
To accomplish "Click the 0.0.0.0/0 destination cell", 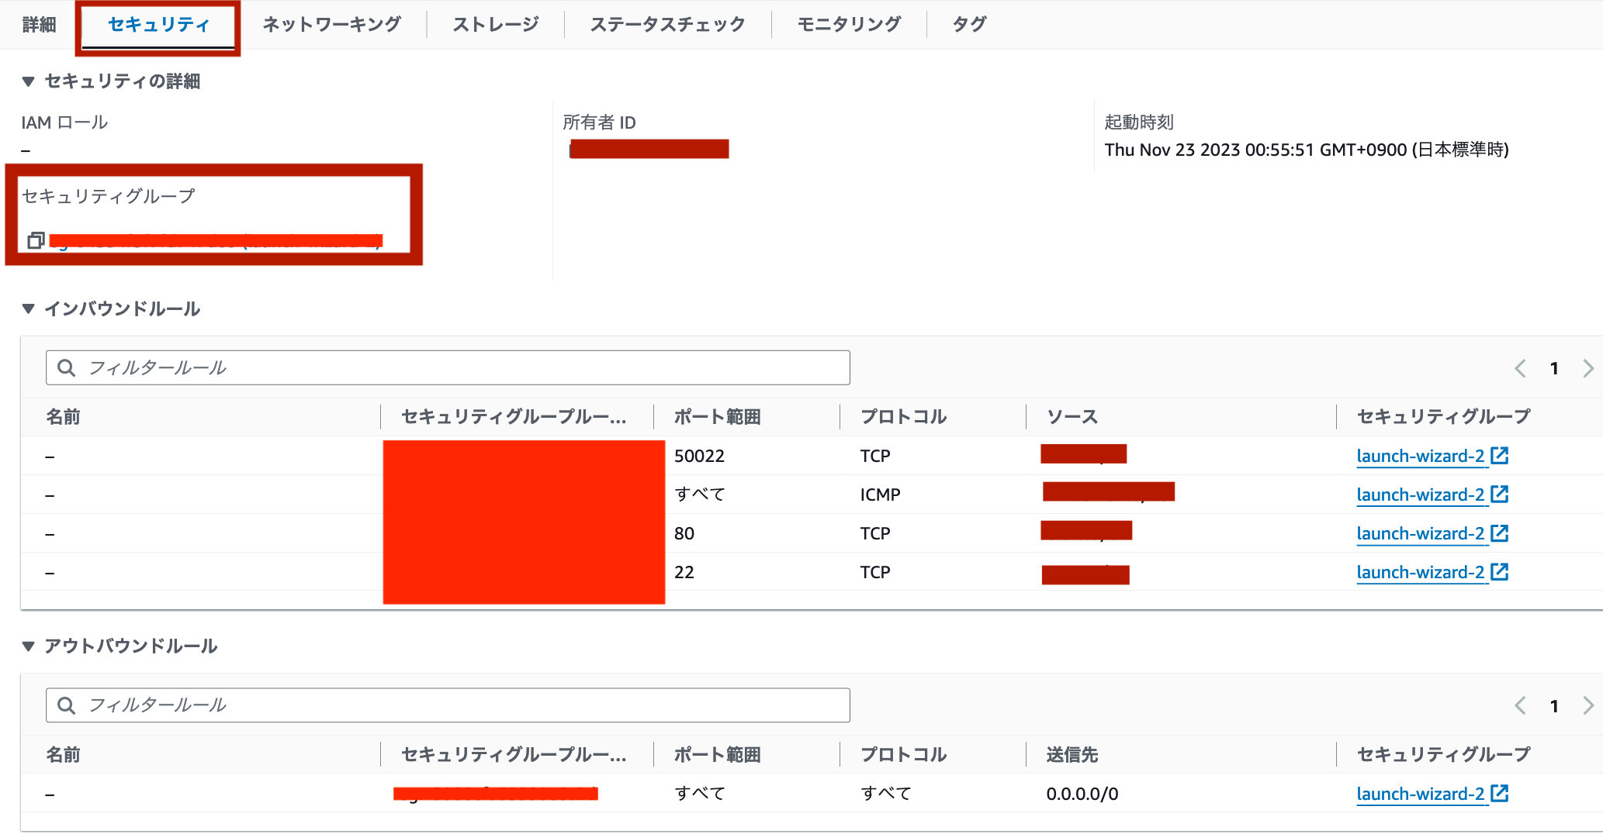I will click(x=1082, y=794).
